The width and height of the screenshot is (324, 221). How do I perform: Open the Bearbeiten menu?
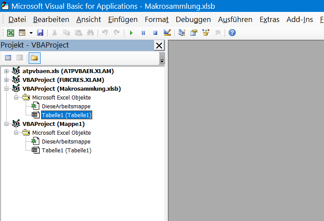pyautogui.click(x=51, y=19)
